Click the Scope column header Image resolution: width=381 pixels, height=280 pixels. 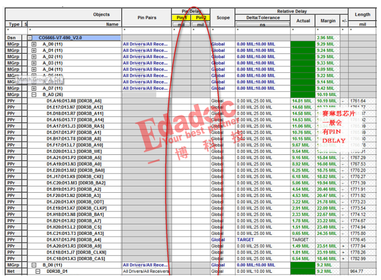point(223,18)
